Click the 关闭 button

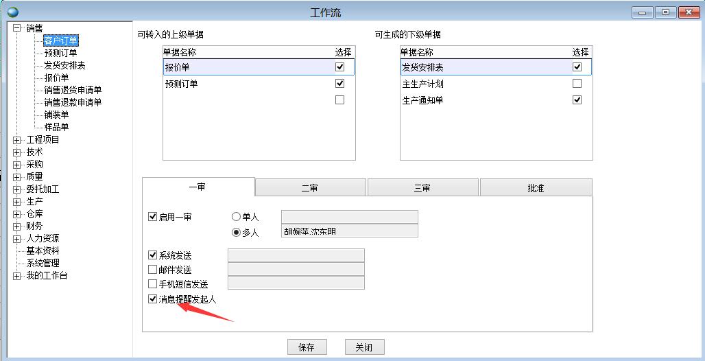(x=364, y=347)
